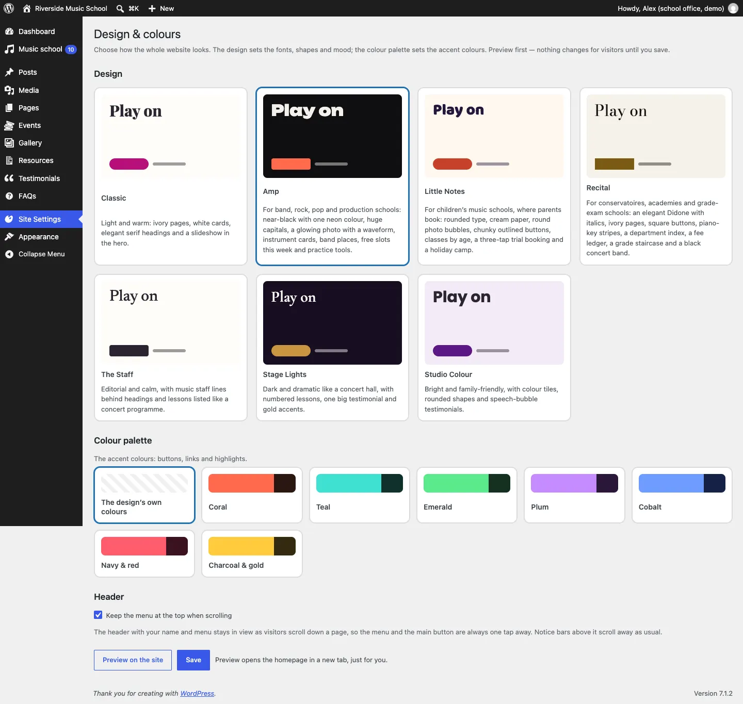The image size is (743, 704).
Task: Click the home icon beside Riverside Music School
Action: pos(27,8)
